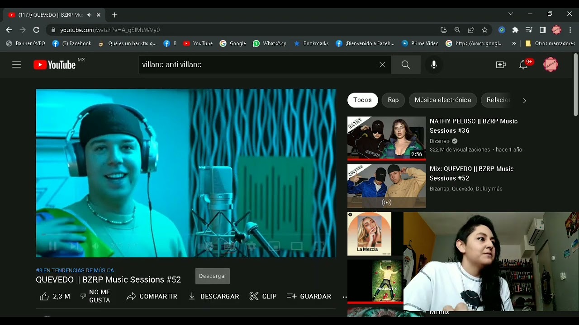Viewport: 579px width, 325px height.
Task: Open the notifications bell
Action: 523,65
